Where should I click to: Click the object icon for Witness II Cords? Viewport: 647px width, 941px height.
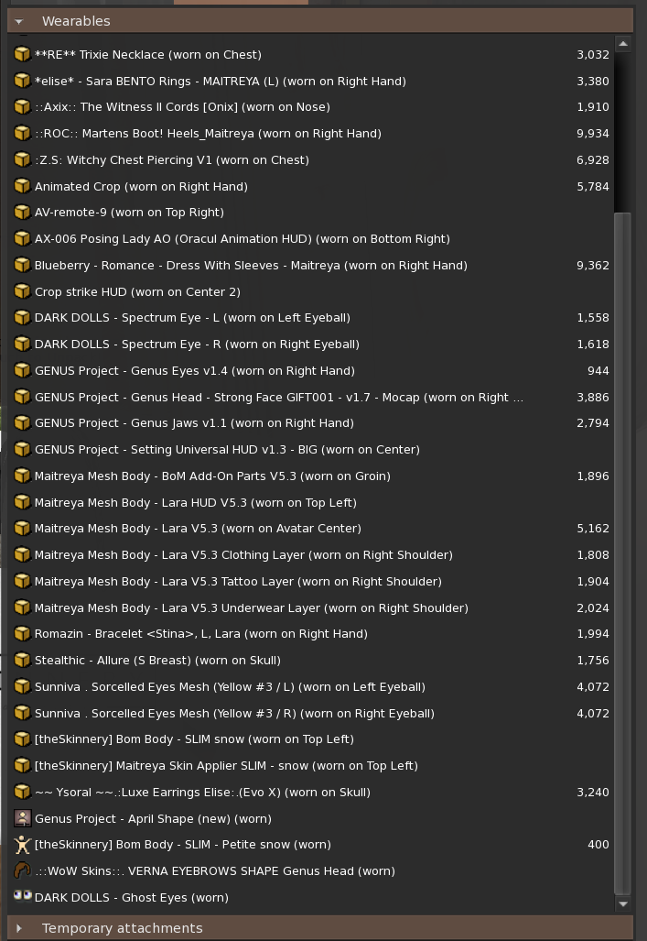click(22, 107)
